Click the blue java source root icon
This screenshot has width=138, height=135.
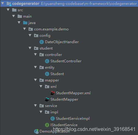(25, 23)
